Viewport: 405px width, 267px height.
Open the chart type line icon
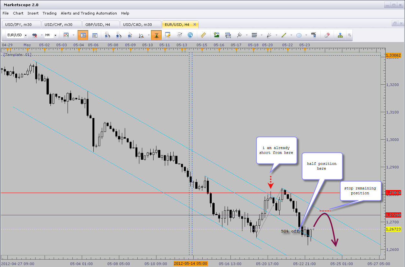pos(66,35)
